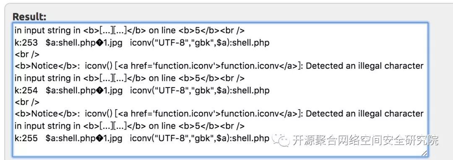This screenshot has width=453, height=160.
Task: Click the first standalone <br /> line
Action: point(27,54)
